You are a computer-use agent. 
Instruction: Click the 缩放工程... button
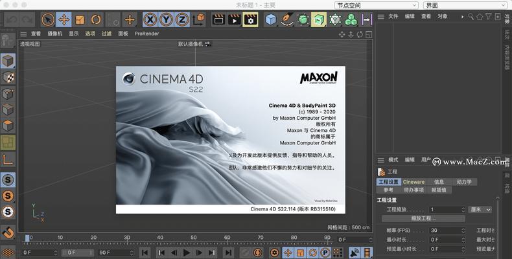click(423, 219)
